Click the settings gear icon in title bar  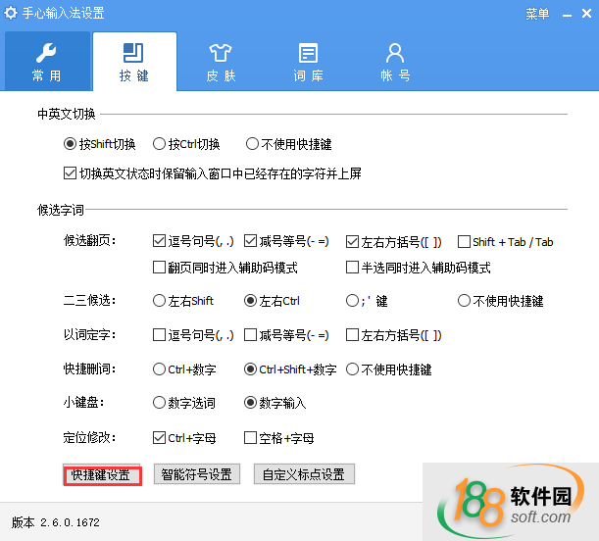pyautogui.click(x=11, y=14)
